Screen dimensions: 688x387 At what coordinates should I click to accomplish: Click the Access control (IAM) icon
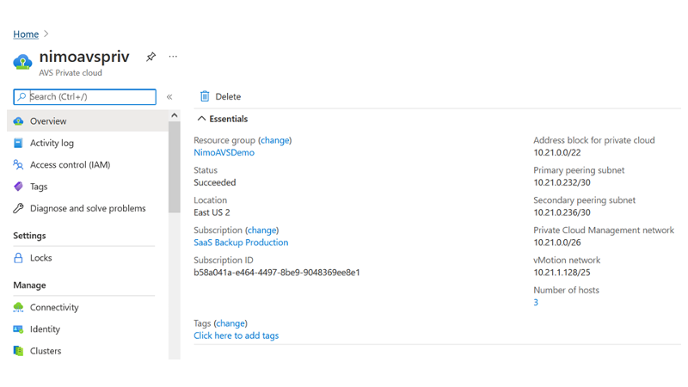click(x=18, y=165)
